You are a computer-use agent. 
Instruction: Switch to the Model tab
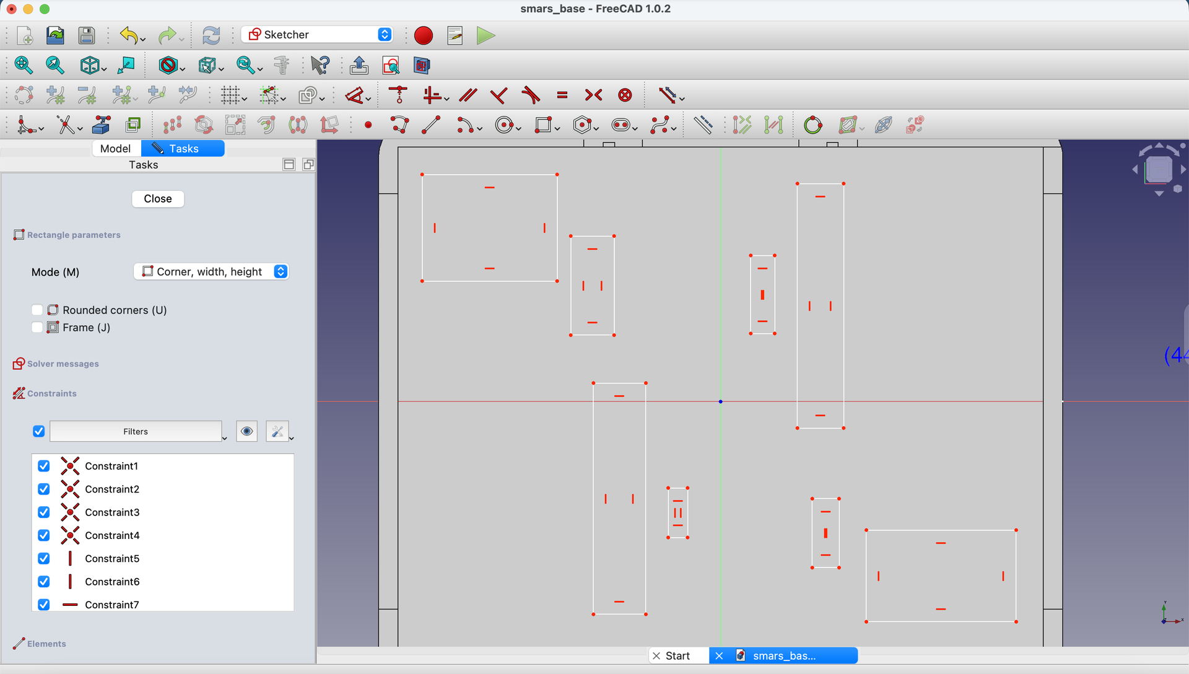coord(115,149)
